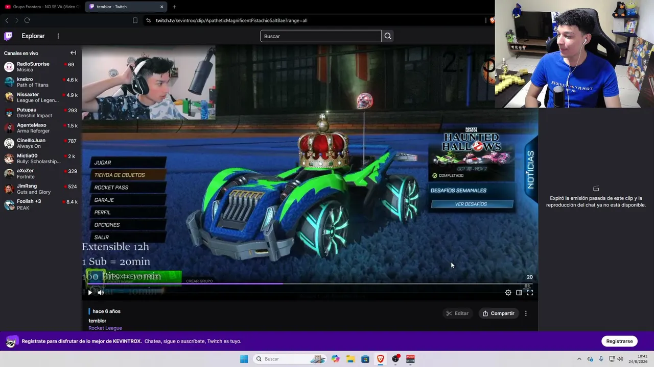Click AgenteMaxo's channel avatar

point(9,128)
